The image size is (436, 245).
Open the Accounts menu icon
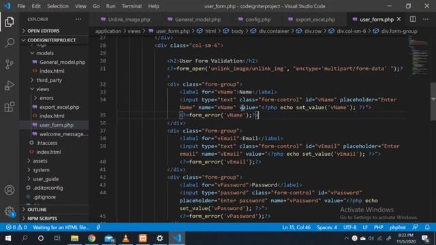pos(10,190)
